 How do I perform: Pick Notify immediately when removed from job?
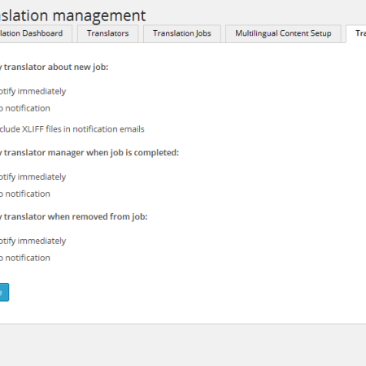pos(33,241)
